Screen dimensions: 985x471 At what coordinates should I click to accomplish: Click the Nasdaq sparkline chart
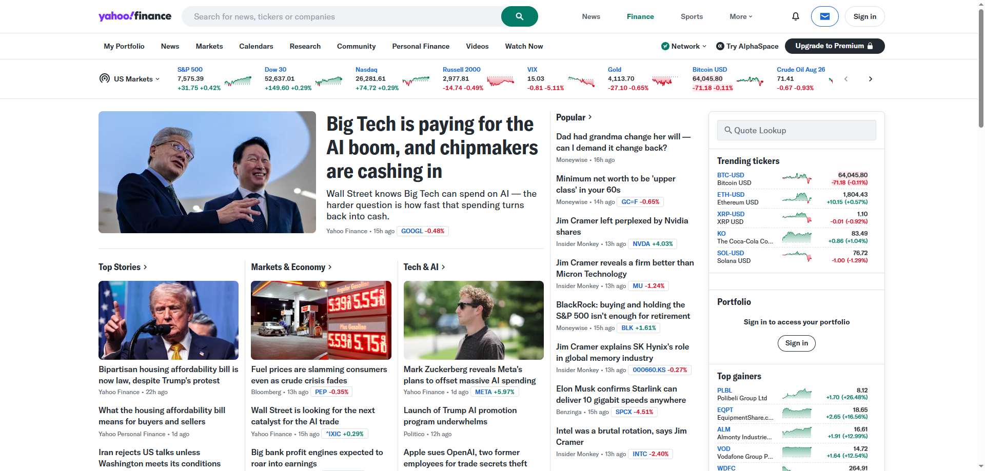pos(416,80)
